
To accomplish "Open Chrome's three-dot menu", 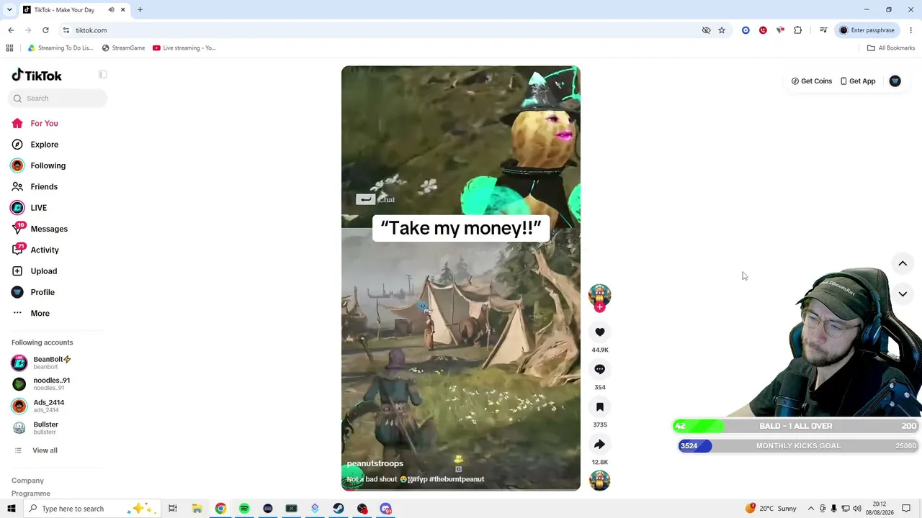I will 911,30.
